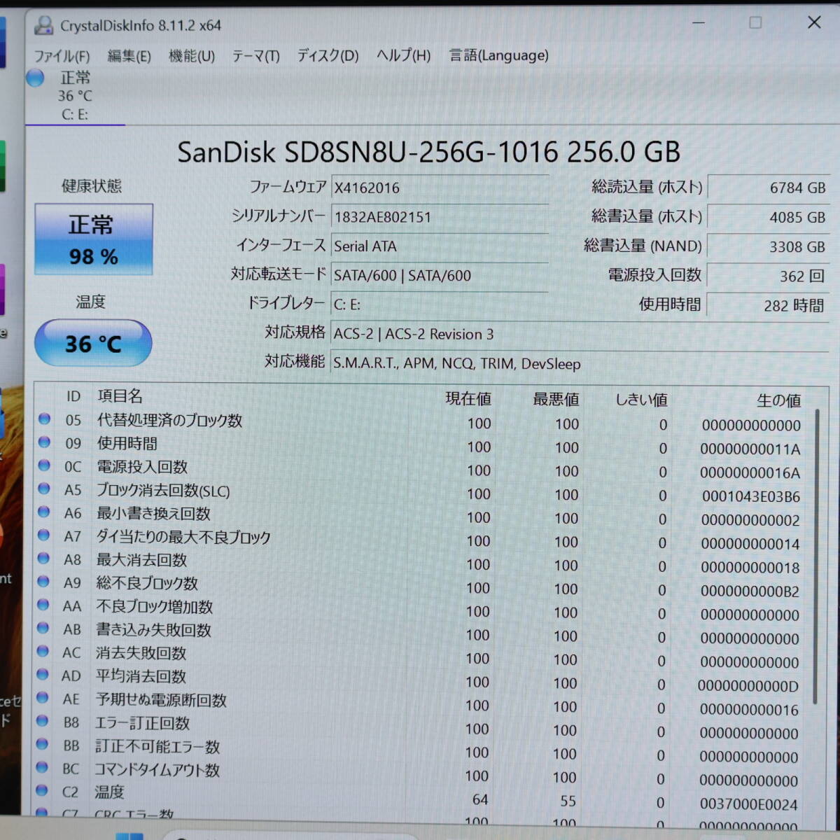Click status orb for attribute B8

43,720
